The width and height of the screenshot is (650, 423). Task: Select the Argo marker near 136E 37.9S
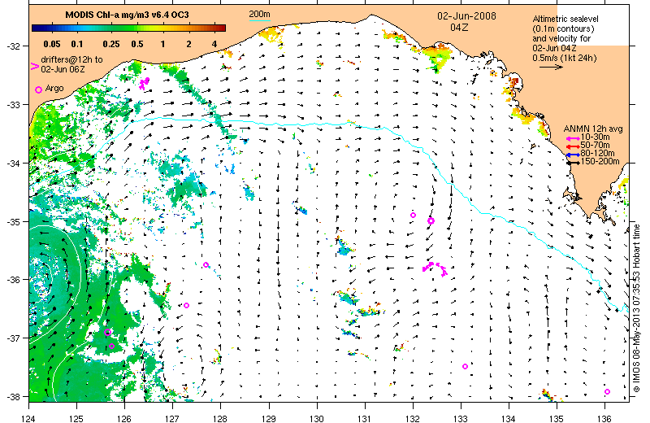[x=607, y=391]
